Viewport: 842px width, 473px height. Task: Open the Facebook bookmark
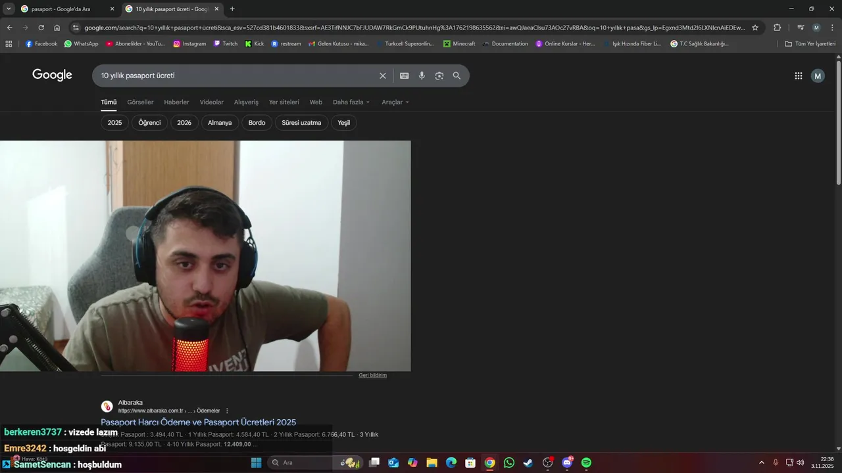(41, 44)
